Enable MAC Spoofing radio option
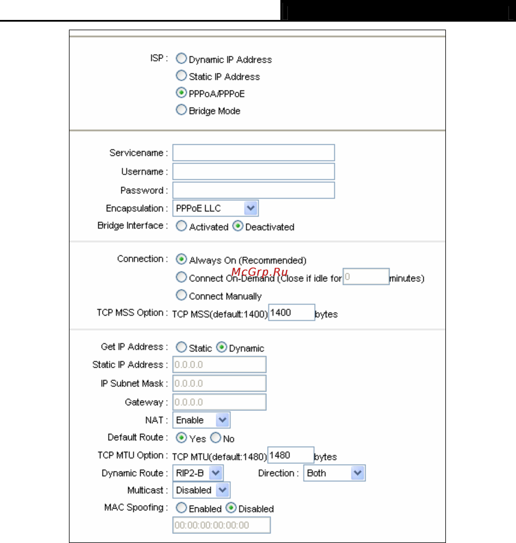This screenshot has height=543, width=516. [x=181, y=508]
